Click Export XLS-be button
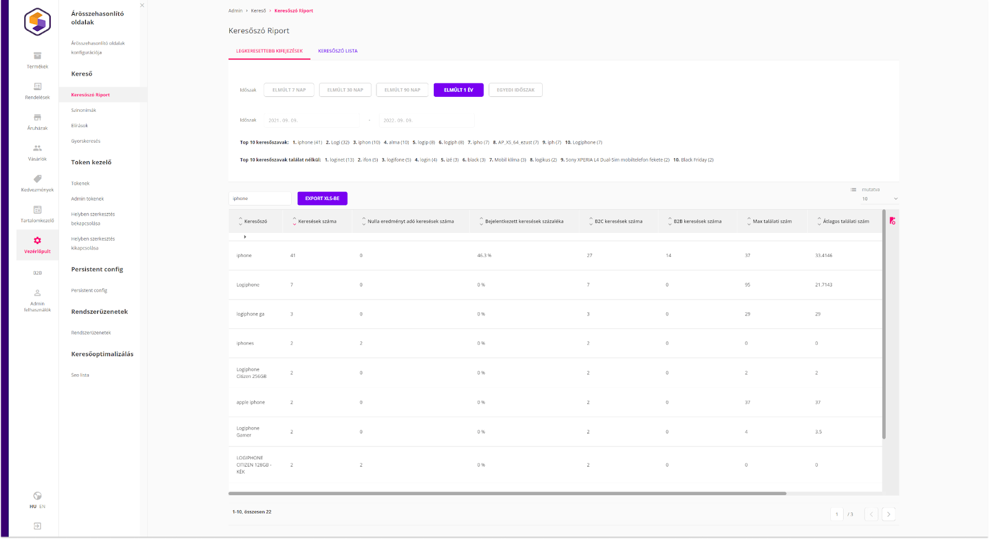Image resolution: width=989 pixels, height=539 pixels. [322, 199]
